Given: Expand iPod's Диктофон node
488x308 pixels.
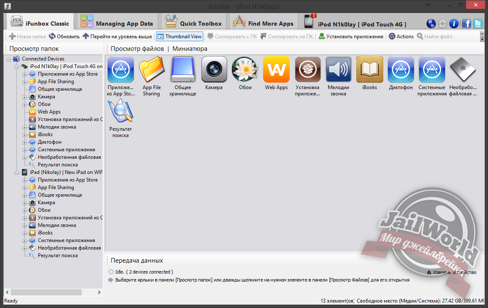Looking at the screenshot, I should [x=24, y=142].
